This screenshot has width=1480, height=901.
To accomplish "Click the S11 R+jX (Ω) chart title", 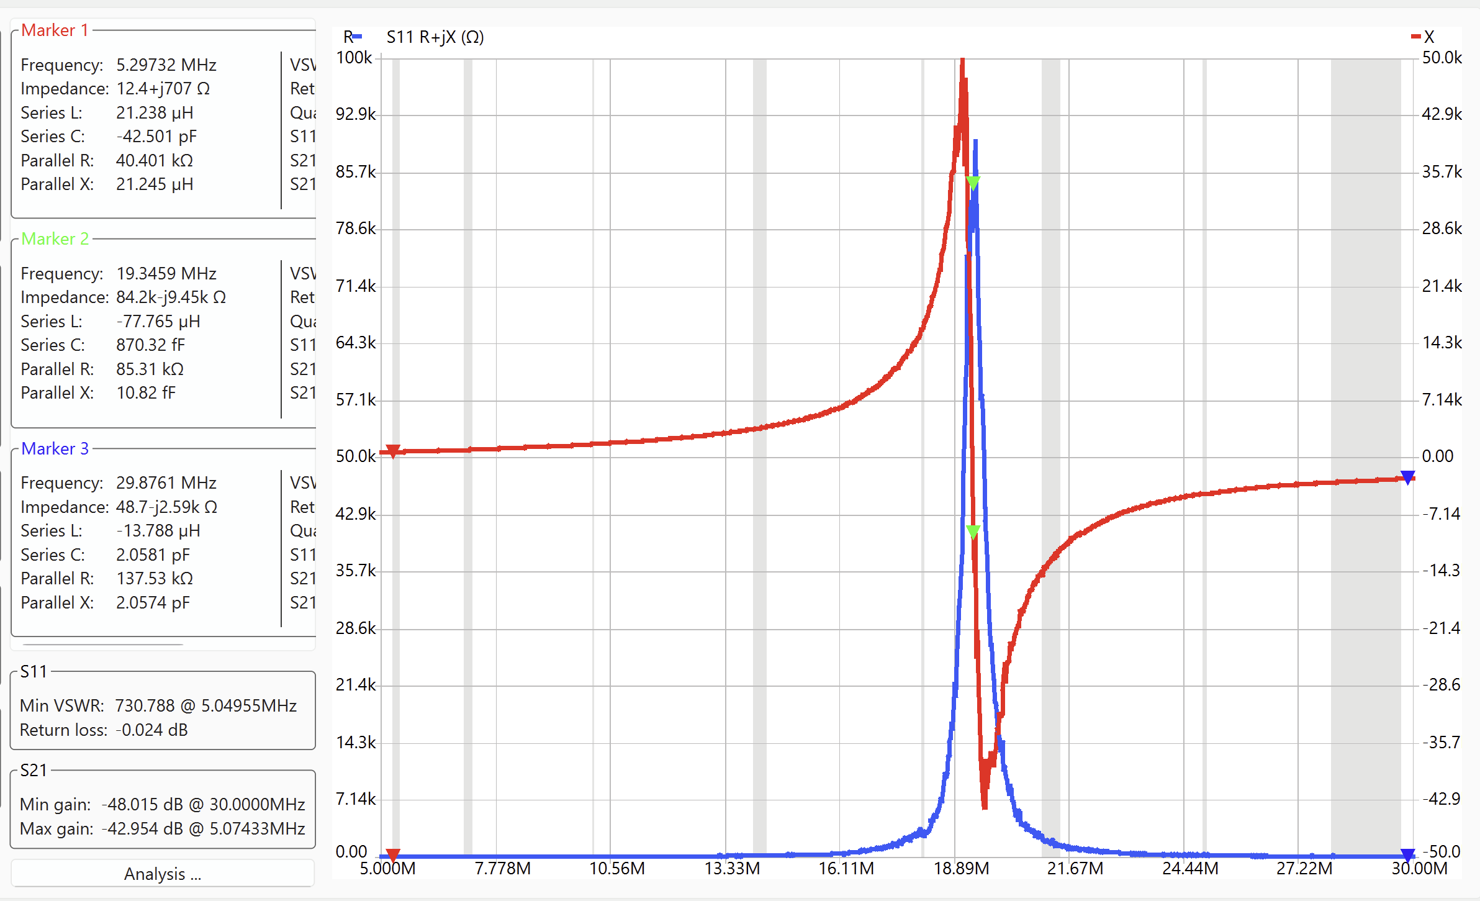I will [435, 37].
